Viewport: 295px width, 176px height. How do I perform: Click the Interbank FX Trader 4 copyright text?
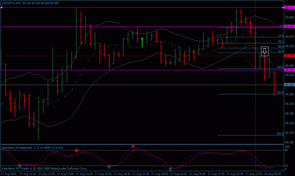[44, 168]
